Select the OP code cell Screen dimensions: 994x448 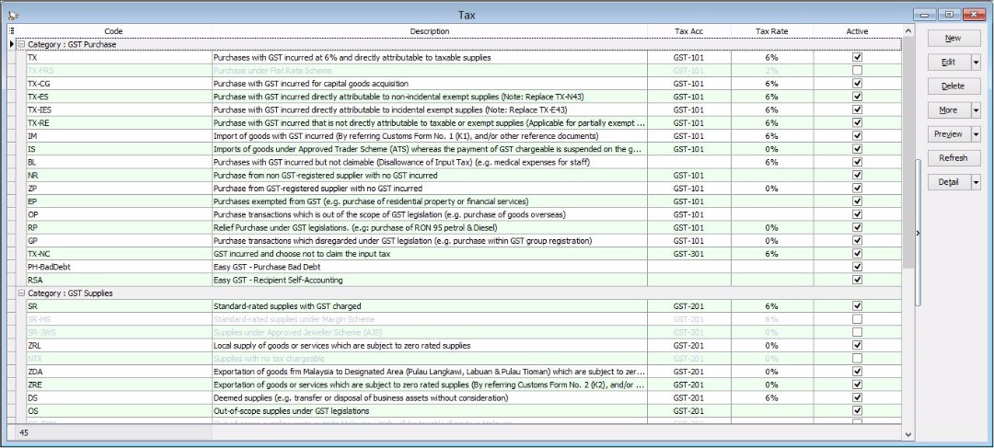[x=119, y=214]
